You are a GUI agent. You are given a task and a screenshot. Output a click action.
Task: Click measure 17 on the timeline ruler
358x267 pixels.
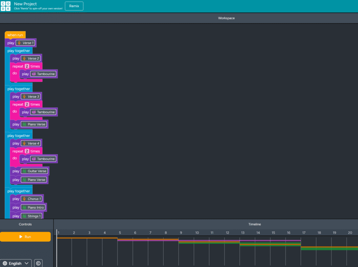tap(304, 233)
